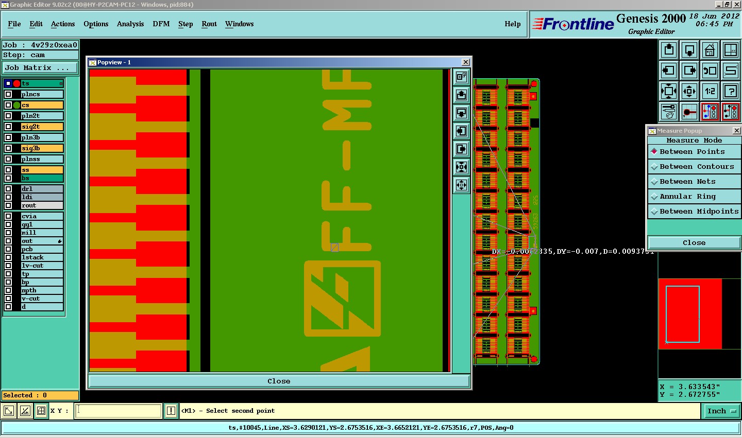The image size is (742, 438).
Task: Open the Edit menu
Action: pyautogui.click(x=36, y=24)
